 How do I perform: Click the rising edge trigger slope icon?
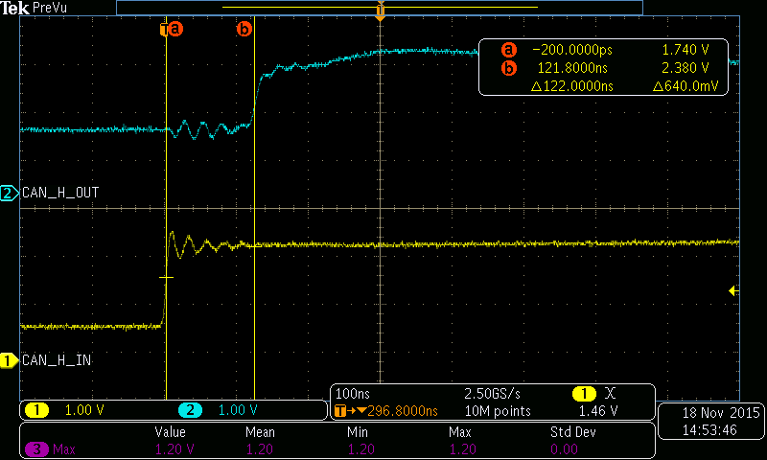610,394
